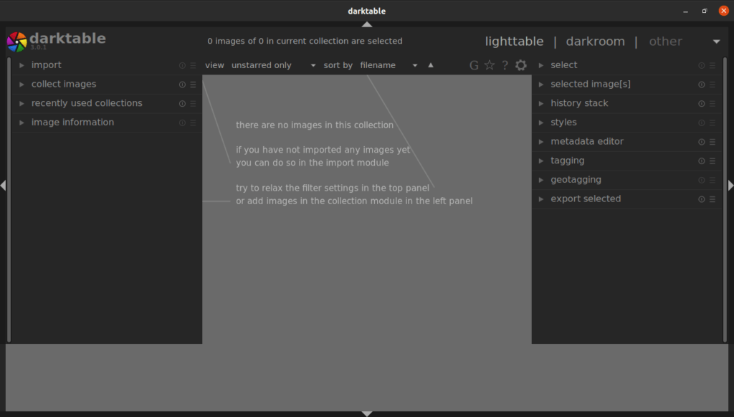Click the geotagging reset icon
Screen dimensions: 734x417
coord(701,180)
